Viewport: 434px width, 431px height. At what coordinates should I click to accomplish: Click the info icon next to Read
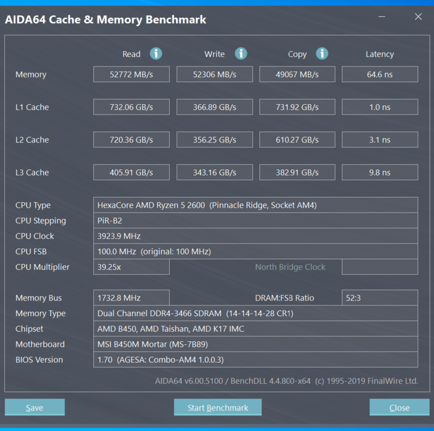[x=156, y=53]
